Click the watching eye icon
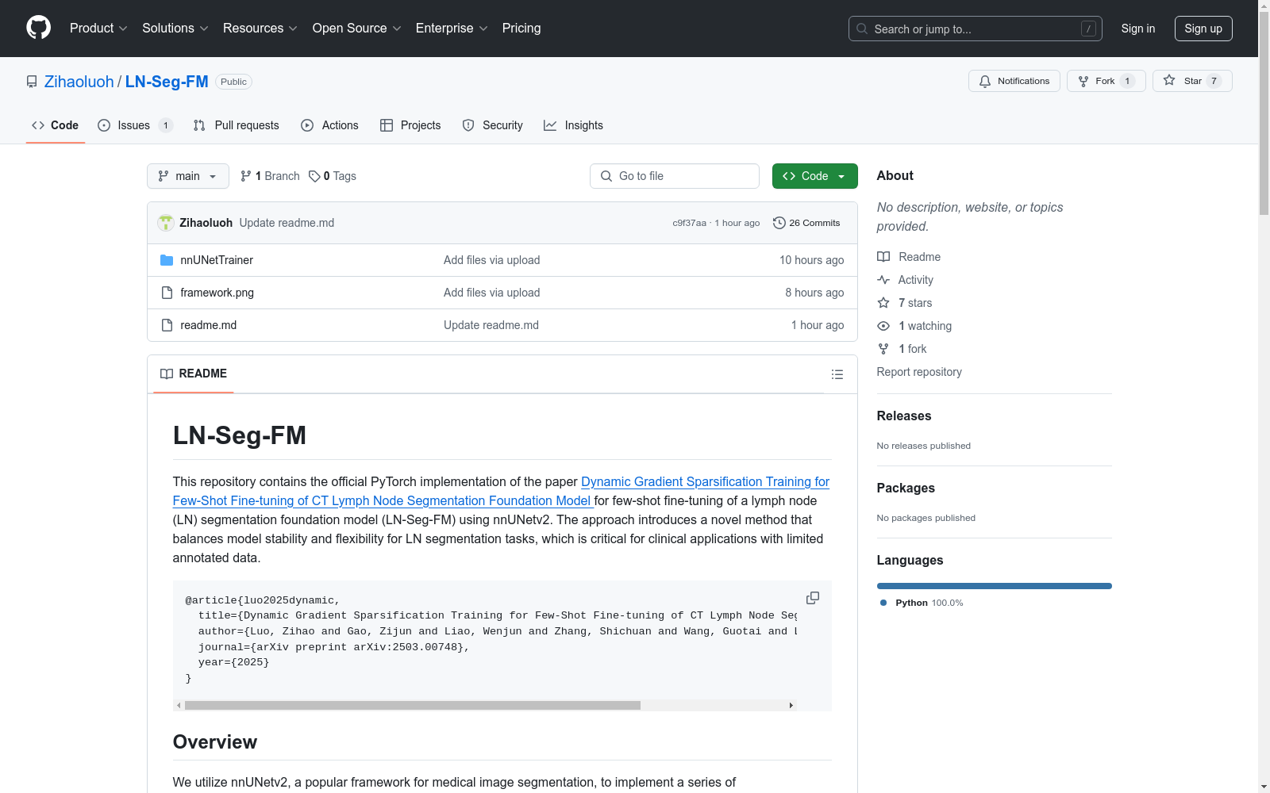The height and width of the screenshot is (793, 1270). [883, 326]
